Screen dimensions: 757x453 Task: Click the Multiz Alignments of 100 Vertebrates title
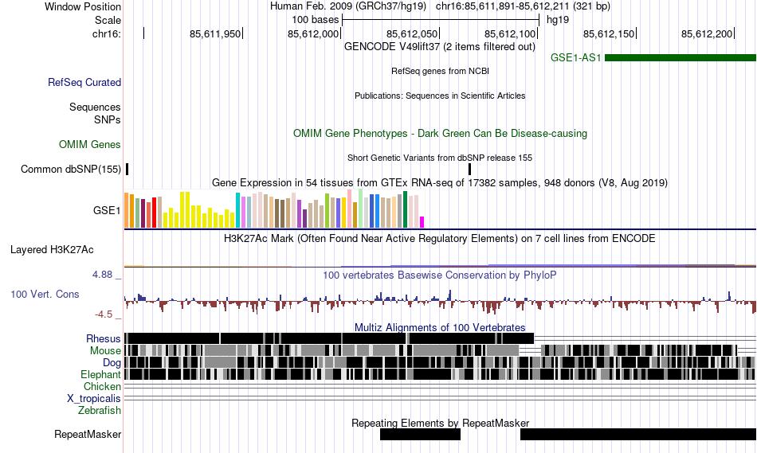(440, 327)
